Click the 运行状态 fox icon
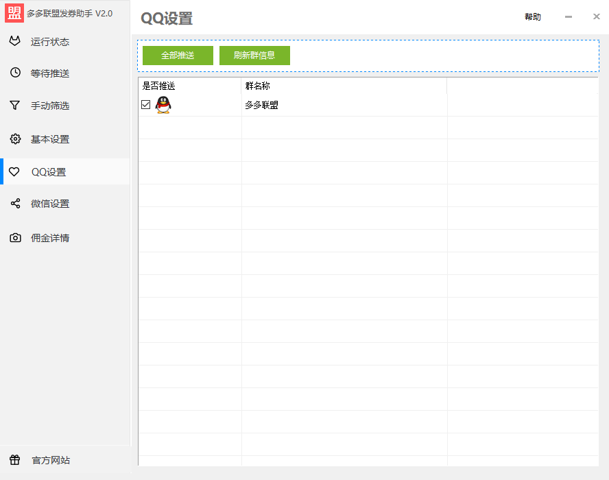 pos(15,41)
